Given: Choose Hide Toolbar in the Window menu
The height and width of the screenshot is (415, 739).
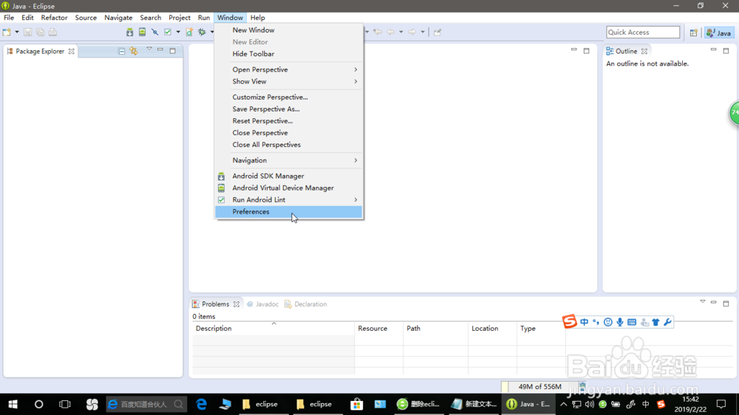Looking at the screenshot, I should (x=289, y=54).
